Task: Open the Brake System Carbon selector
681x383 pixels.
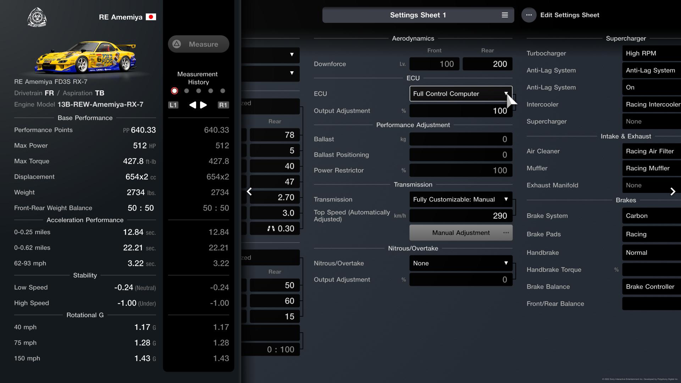Action: 652,216
